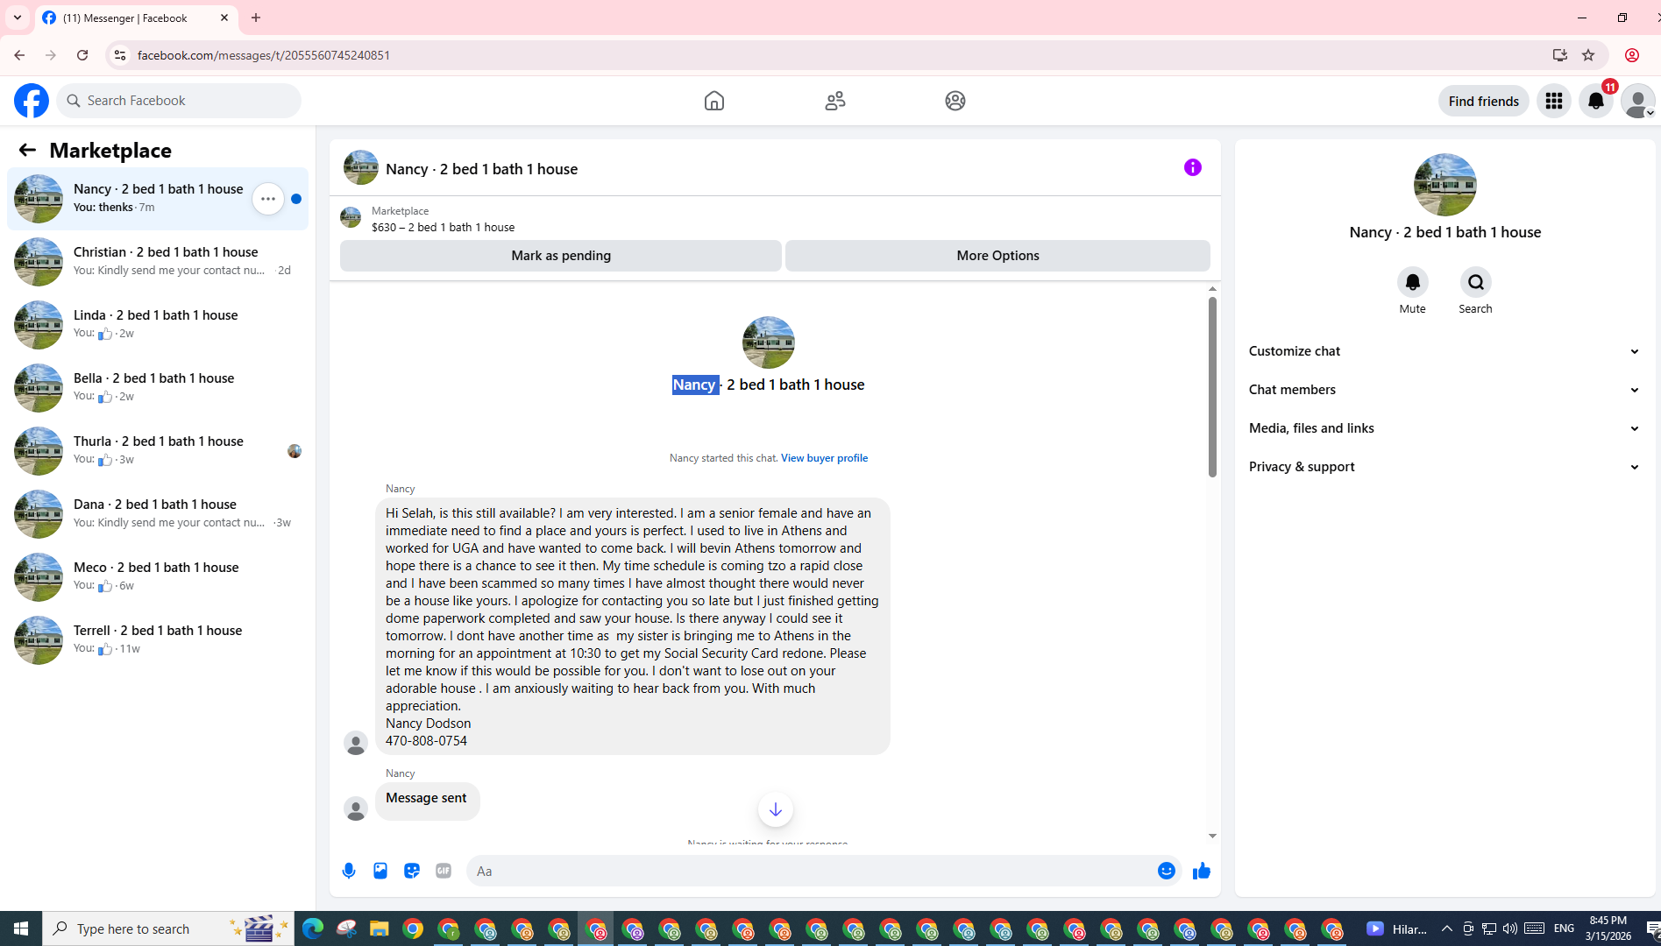Open the browser tab search dropdown
Viewport: 1661px width, 946px height.
pos(18,18)
